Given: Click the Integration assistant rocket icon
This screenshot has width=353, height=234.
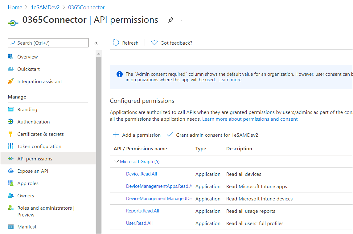Looking at the screenshot, I should (x=11, y=81).
